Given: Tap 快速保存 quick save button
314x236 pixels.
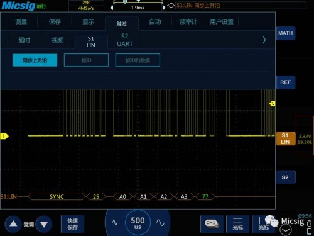Looking at the screenshot, I should click(73, 224).
